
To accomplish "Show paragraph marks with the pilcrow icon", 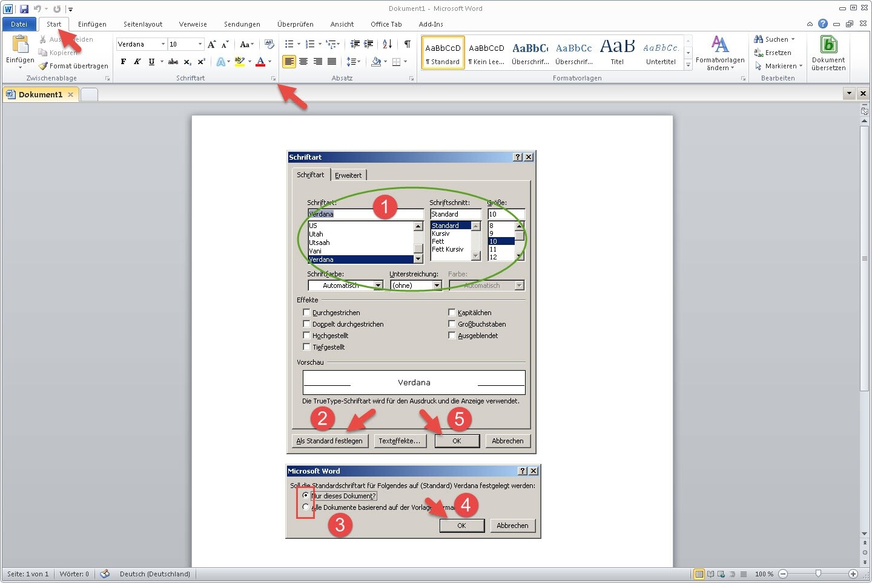I will (x=408, y=44).
